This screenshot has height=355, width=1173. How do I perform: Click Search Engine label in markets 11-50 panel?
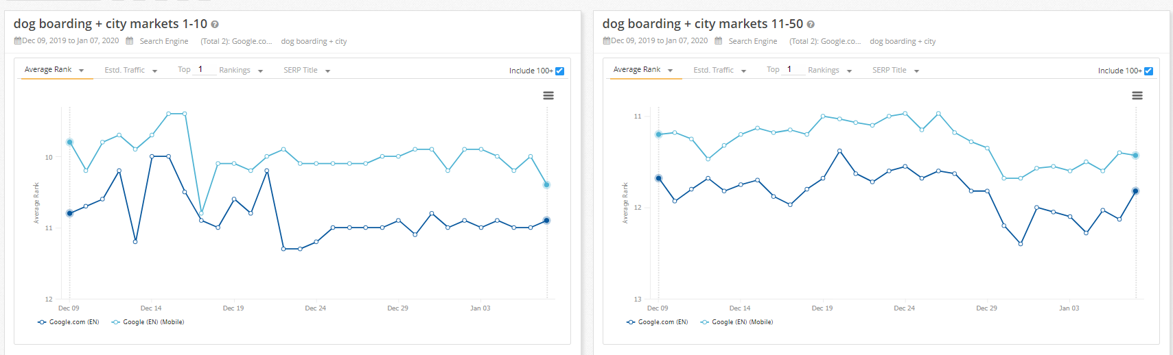(x=753, y=42)
